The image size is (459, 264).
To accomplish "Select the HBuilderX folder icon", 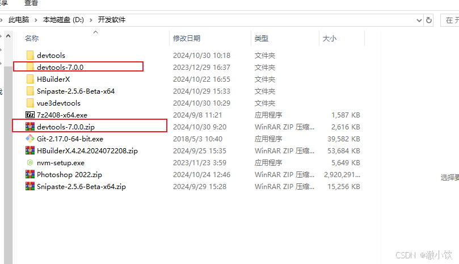I will click(30, 79).
